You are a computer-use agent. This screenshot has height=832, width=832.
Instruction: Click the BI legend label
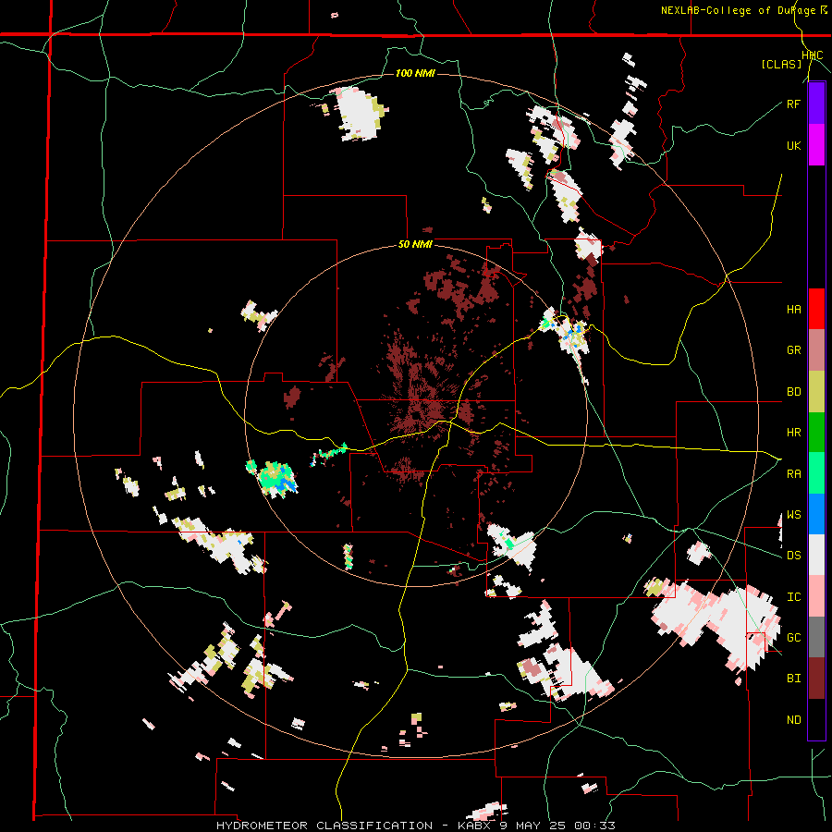click(x=793, y=679)
